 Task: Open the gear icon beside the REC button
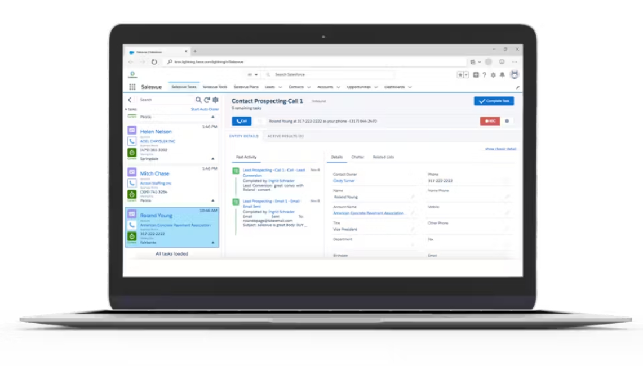click(507, 121)
